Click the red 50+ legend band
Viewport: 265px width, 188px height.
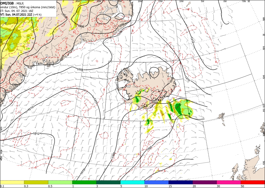(x=253, y=182)
